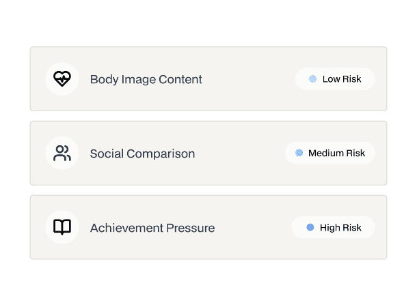Open the Achievement Pressure label
The width and height of the screenshot is (417, 307).
[x=152, y=228]
